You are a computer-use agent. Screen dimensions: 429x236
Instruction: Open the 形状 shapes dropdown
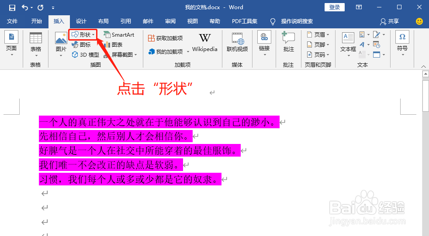83,35
